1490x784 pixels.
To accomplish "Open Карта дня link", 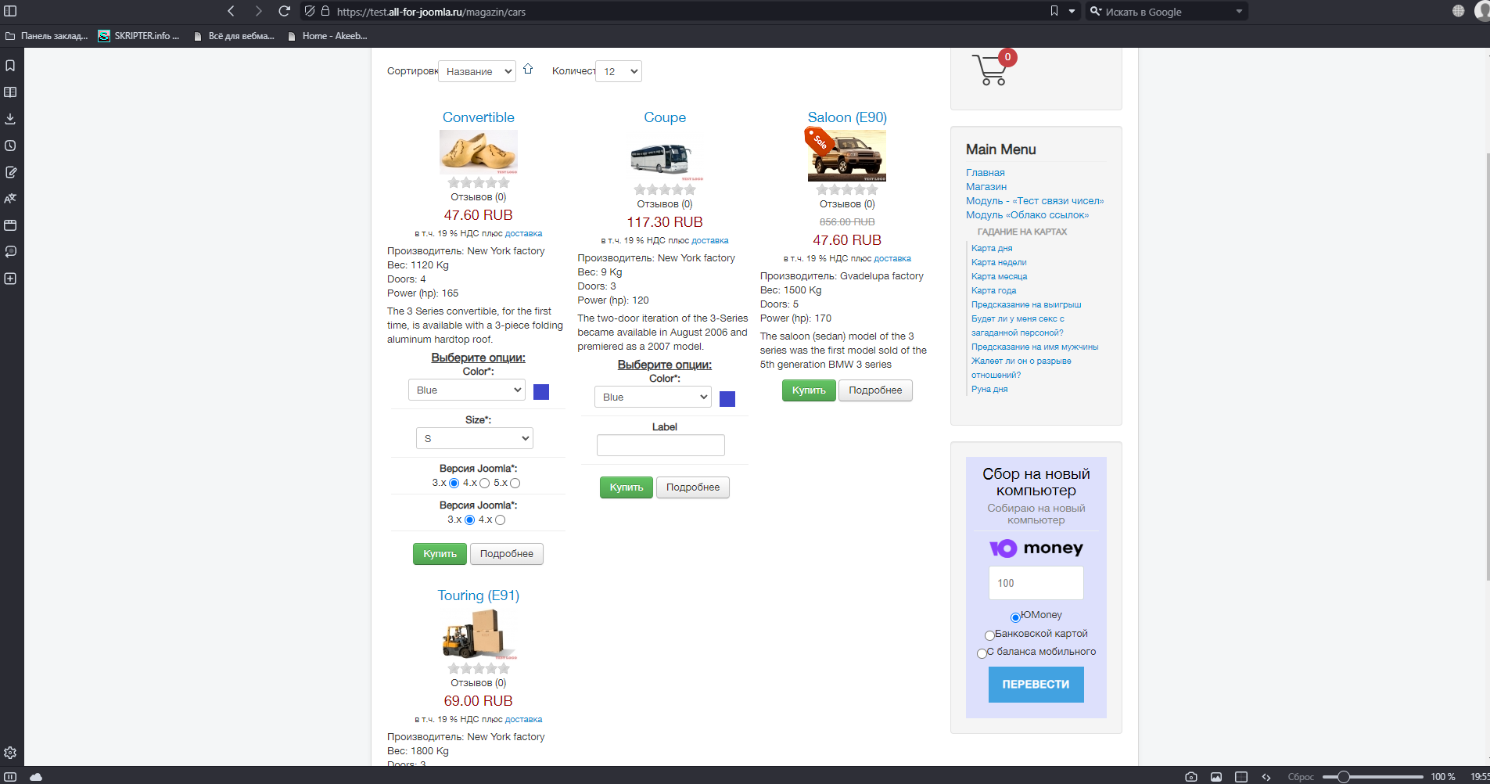I will coord(992,248).
